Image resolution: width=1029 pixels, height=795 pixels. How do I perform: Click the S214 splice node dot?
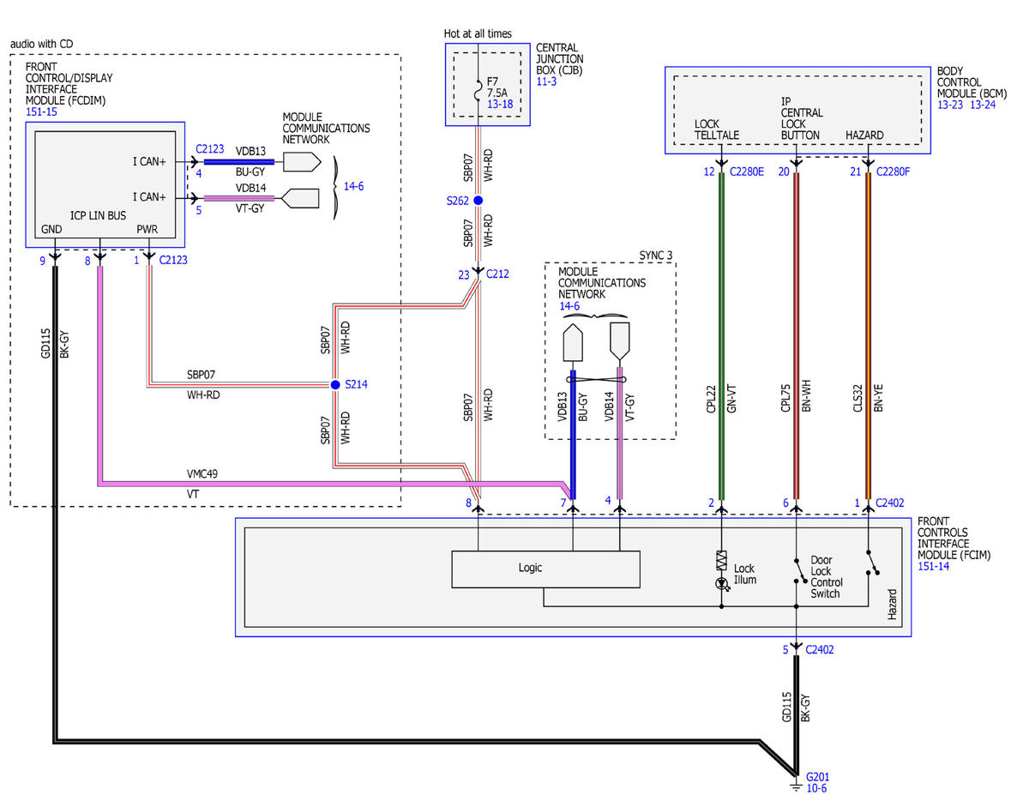pos(336,384)
